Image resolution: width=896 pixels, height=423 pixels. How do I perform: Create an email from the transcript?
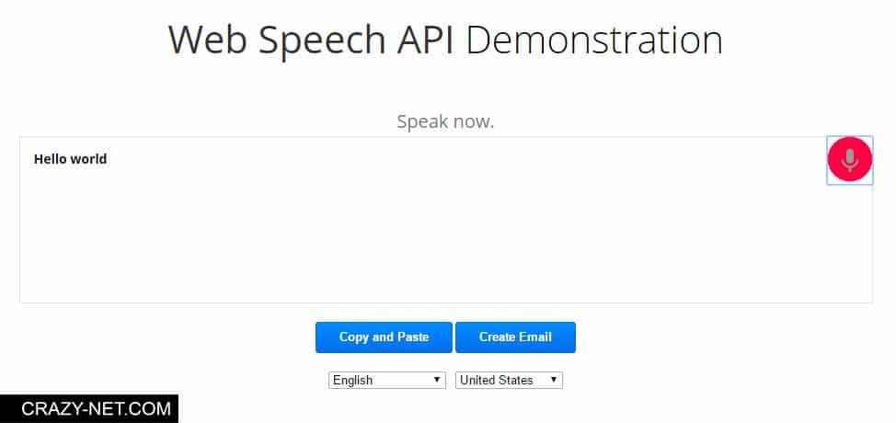(515, 337)
